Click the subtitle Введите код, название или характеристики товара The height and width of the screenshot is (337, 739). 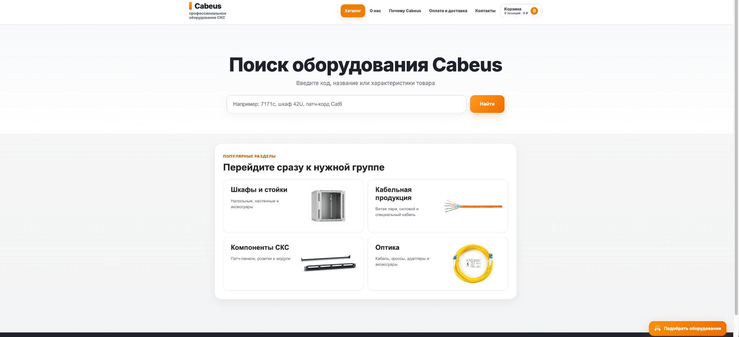pos(366,83)
